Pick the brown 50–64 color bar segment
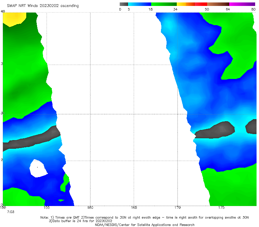The image size is (259, 227). click(x=218, y=4)
